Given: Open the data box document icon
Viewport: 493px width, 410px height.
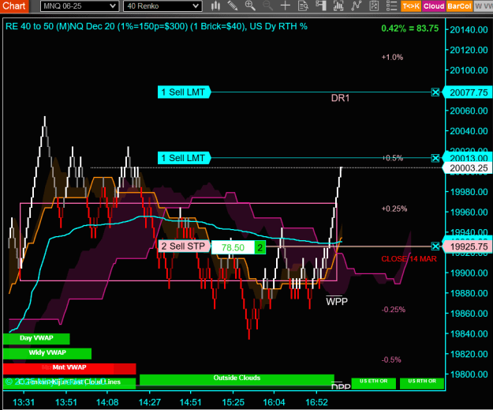Looking at the screenshot, I should pyautogui.click(x=303, y=6).
